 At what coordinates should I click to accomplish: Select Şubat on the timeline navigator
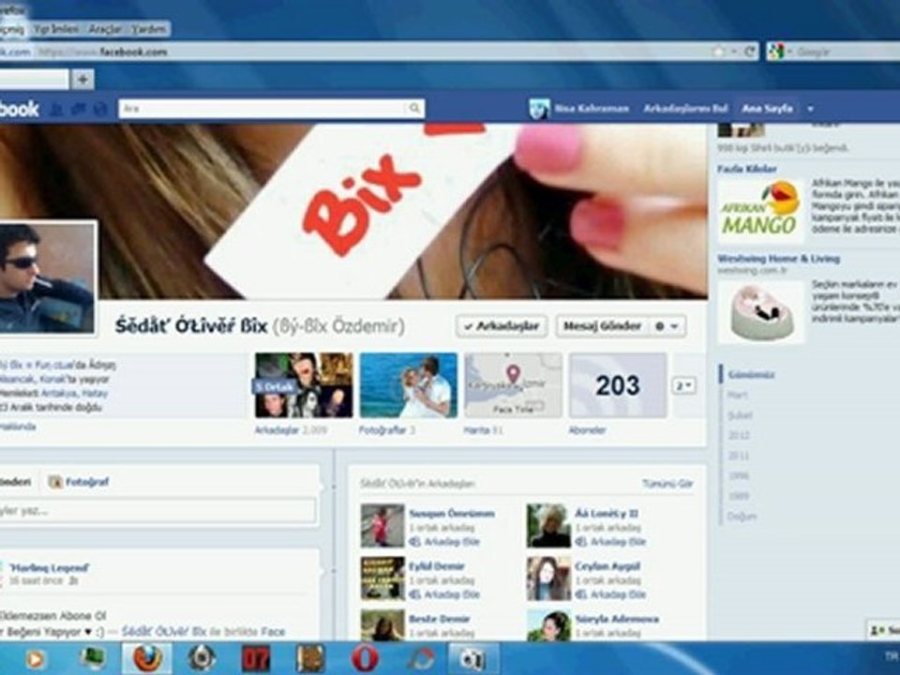740,415
